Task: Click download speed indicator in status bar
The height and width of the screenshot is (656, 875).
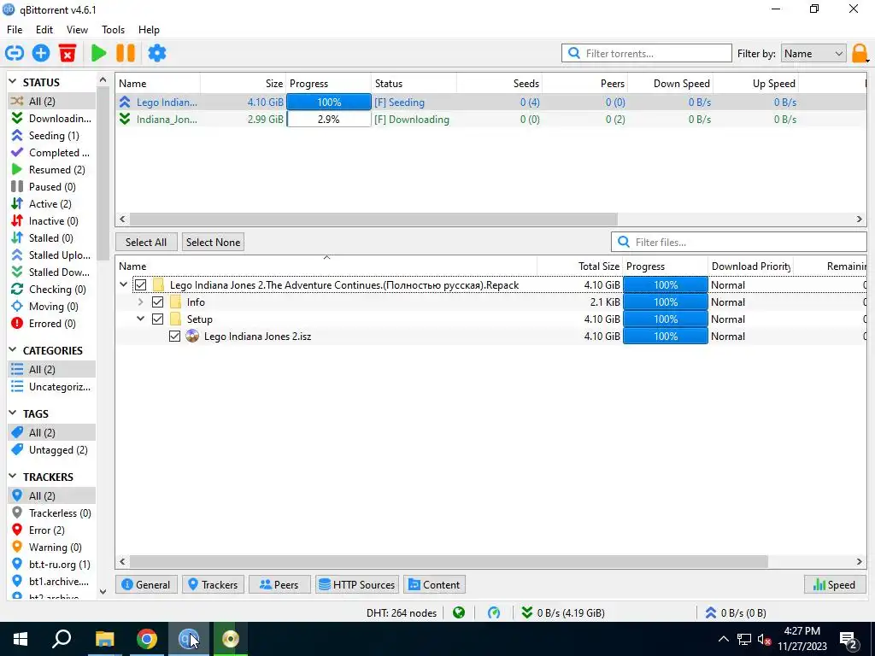Action: (x=562, y=612)
